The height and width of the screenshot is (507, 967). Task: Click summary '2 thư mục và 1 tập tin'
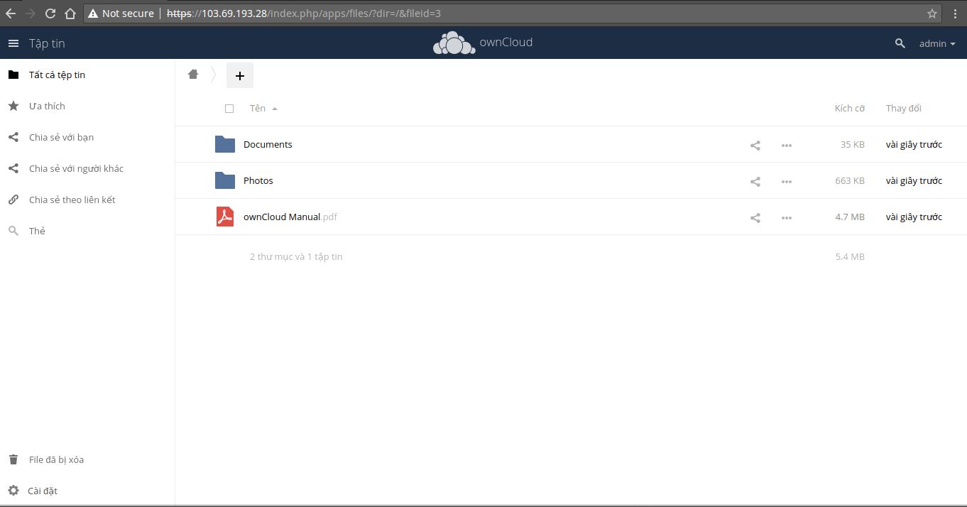point(296,256)
